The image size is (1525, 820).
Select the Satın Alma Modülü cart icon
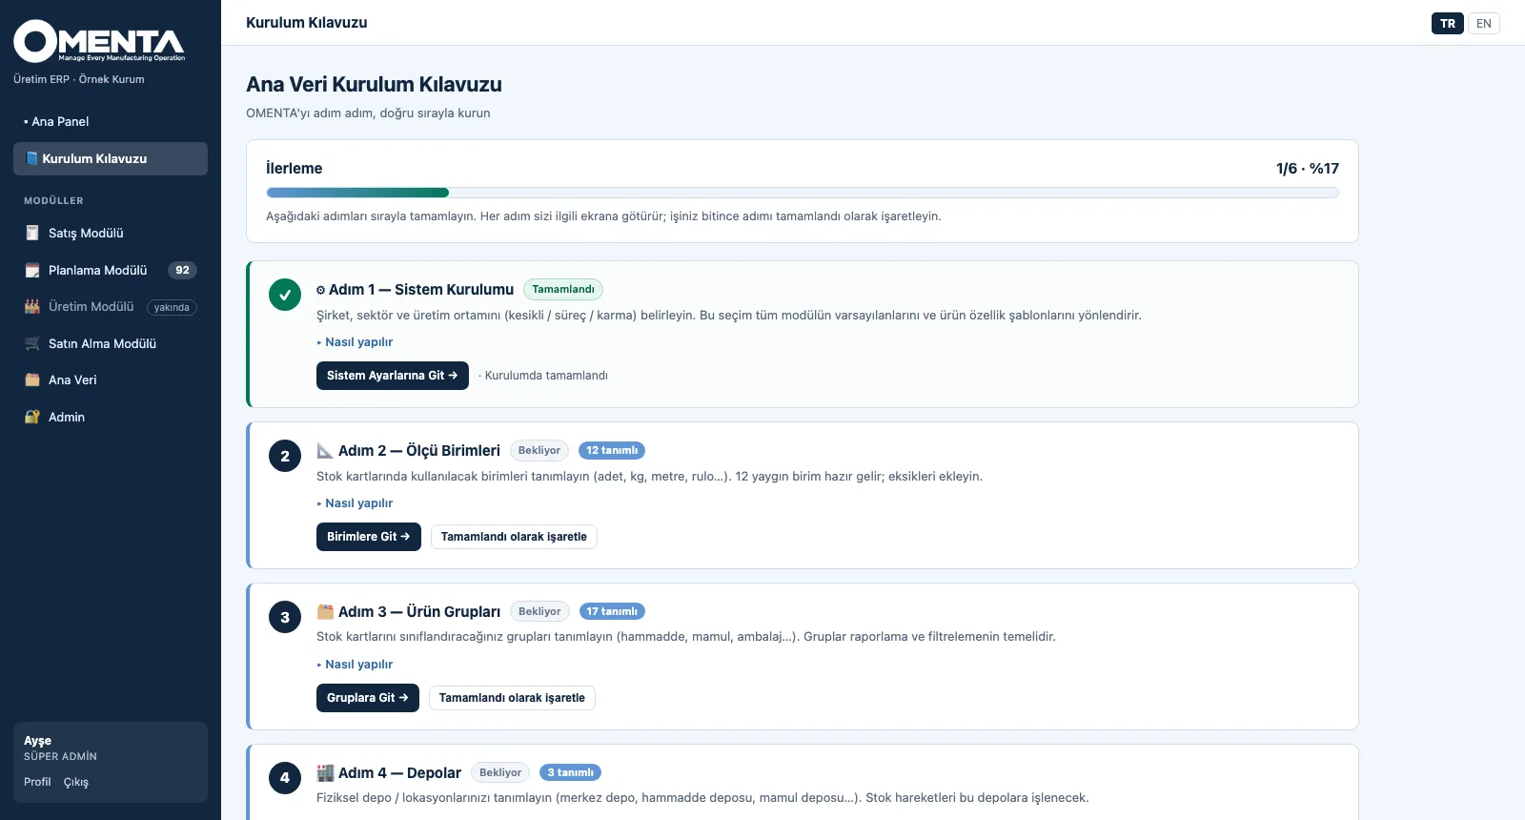pos(32,343)
